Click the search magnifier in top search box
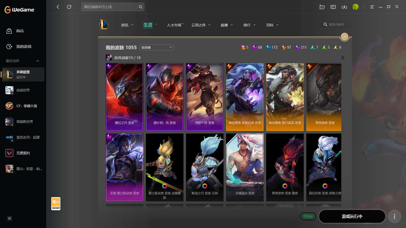This screenshot has width=406, height=228. 140,7
